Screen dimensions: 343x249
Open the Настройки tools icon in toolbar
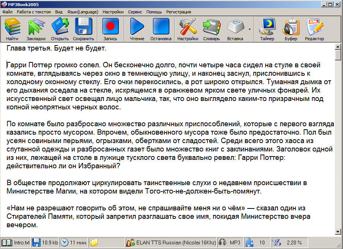coord(188,29)
